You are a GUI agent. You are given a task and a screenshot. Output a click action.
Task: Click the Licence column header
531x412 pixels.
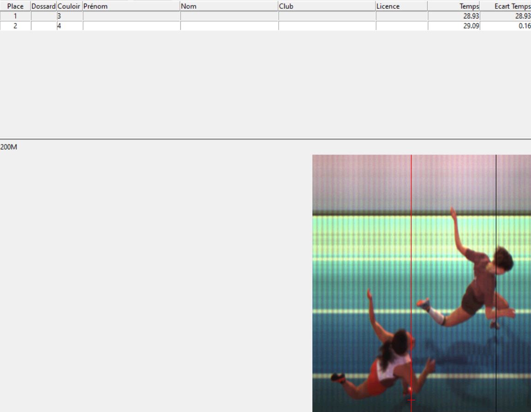[x=402, y=6]
